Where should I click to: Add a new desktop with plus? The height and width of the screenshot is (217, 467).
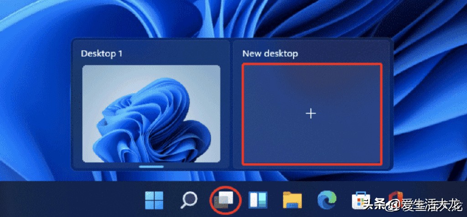click(x=311, y=114)
